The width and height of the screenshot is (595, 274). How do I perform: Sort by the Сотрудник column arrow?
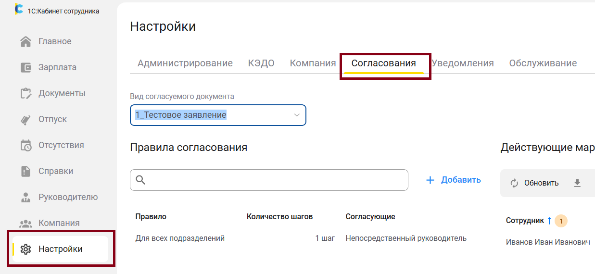549,221
